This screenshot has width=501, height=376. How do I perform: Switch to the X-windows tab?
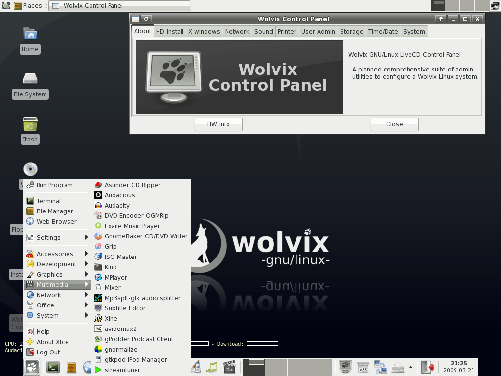point(204,32)
